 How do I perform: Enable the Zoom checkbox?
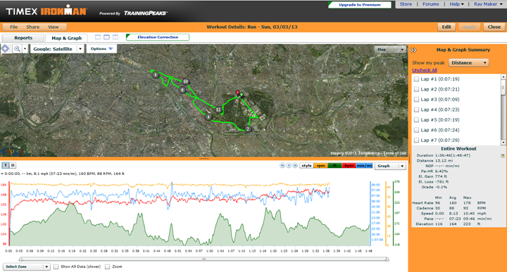click(x=107, y=266)
